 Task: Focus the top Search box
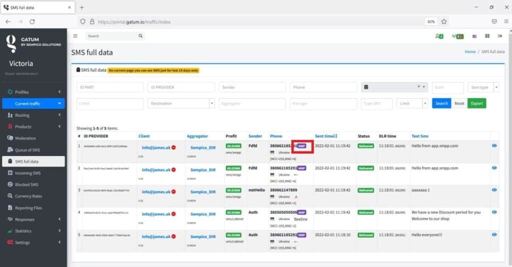(112, 36)
